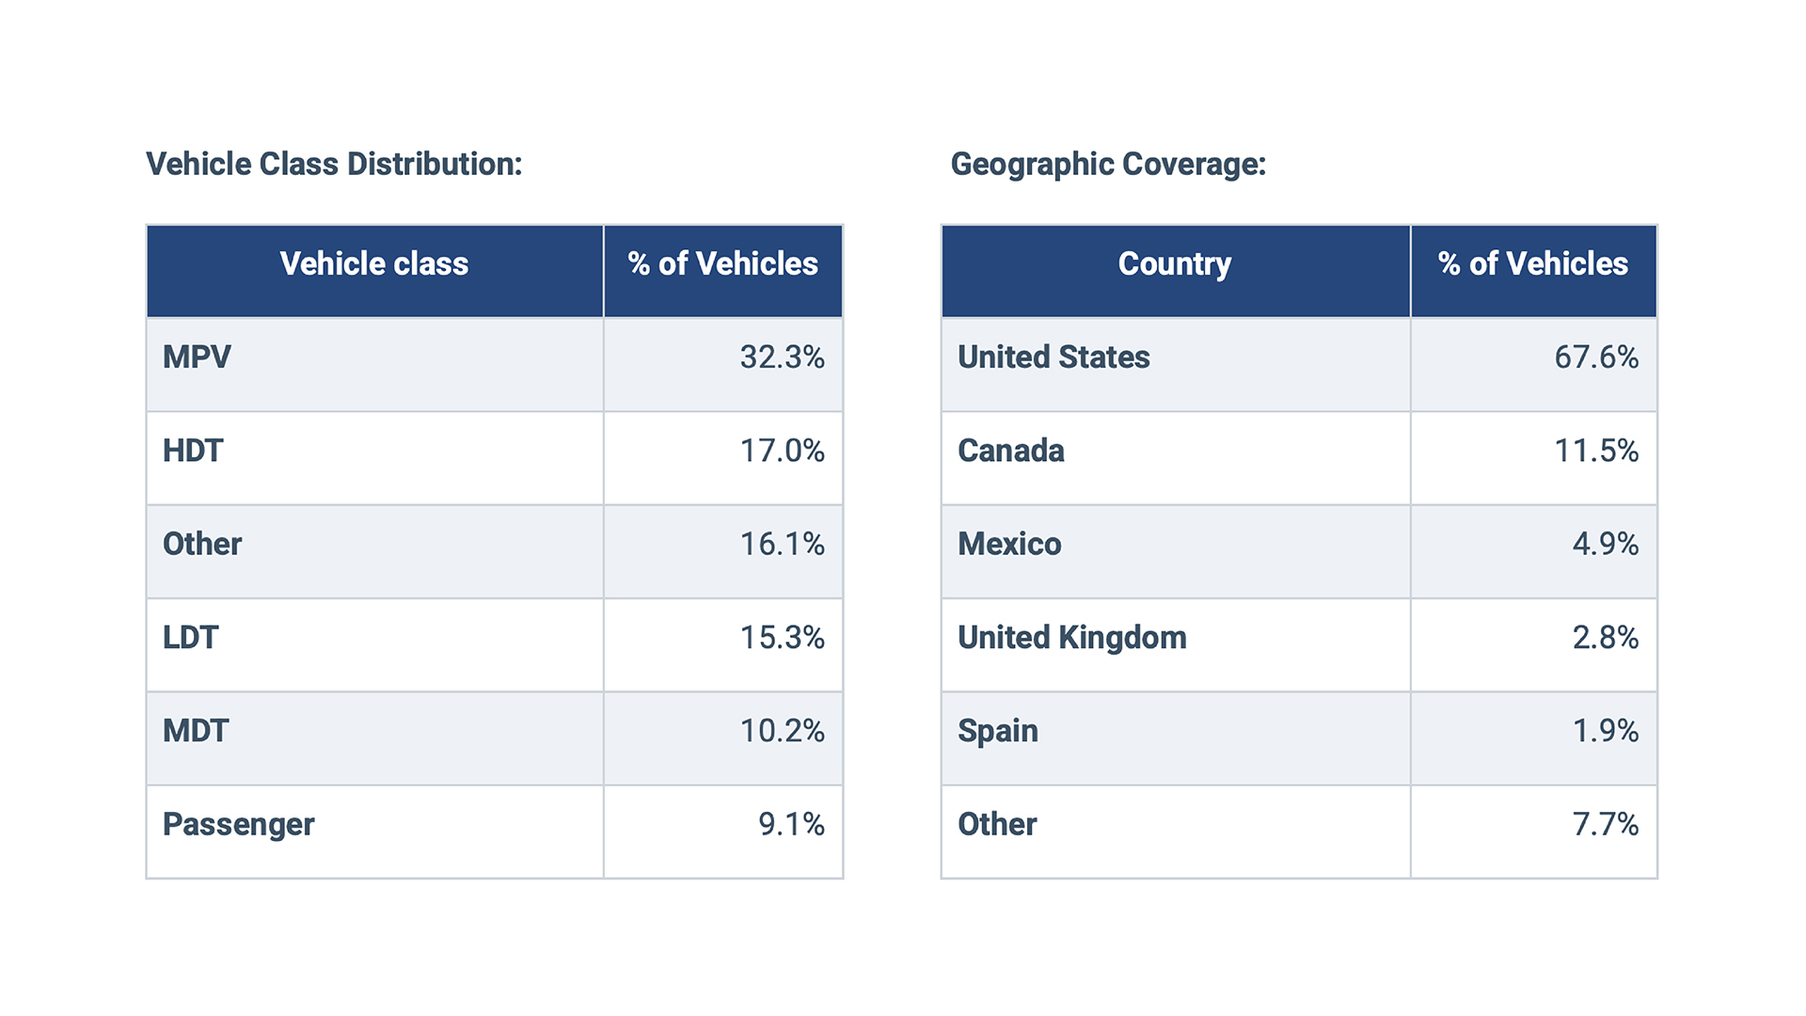The height and width of the screenshot is (1016, 1806).
Task: Click the Geographic Coverage heading
Action: 1108,165
